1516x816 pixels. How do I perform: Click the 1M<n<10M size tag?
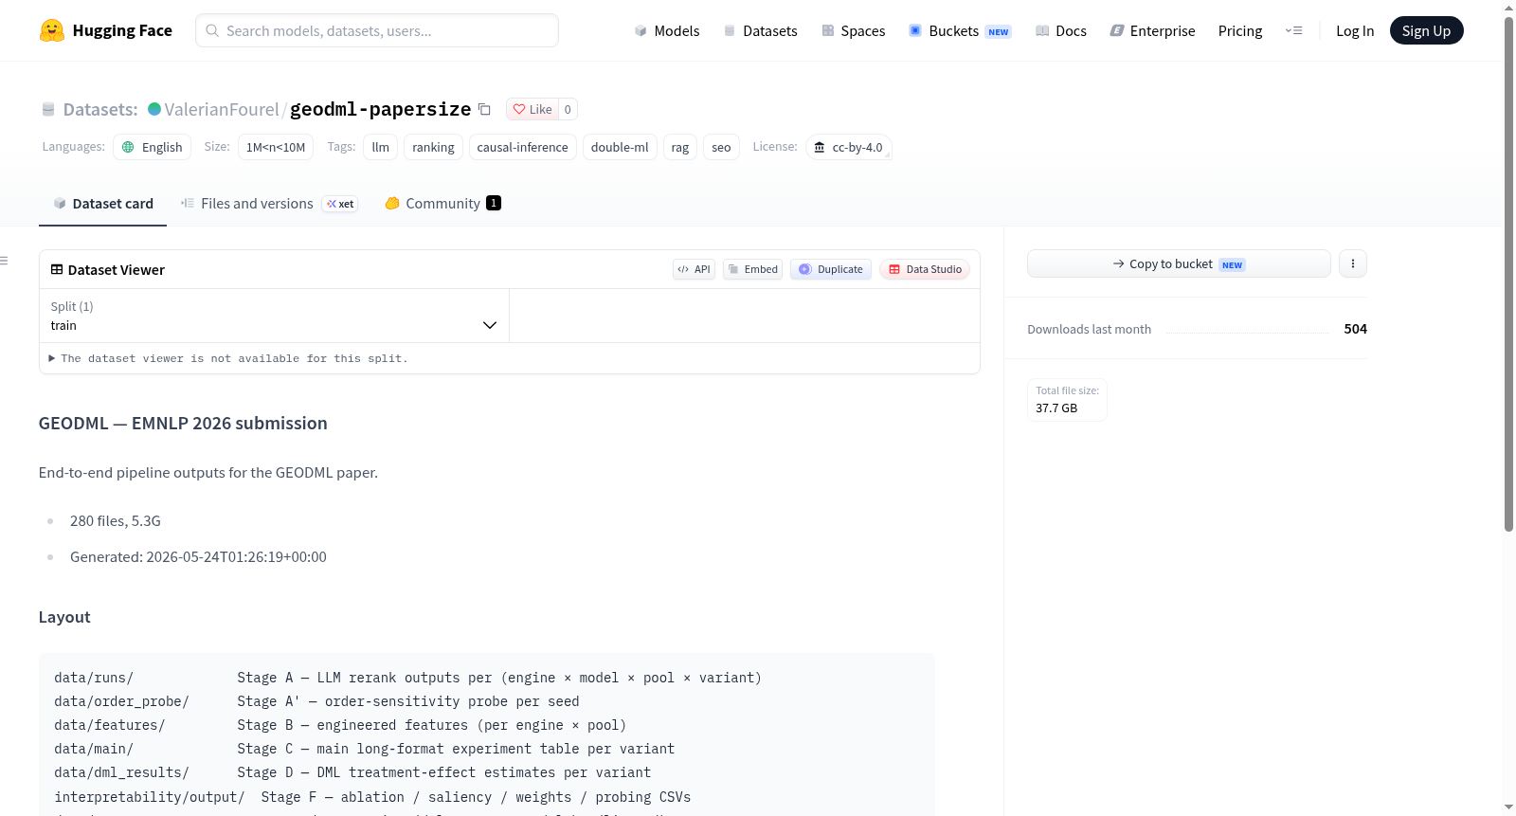(x=276, y=147)
